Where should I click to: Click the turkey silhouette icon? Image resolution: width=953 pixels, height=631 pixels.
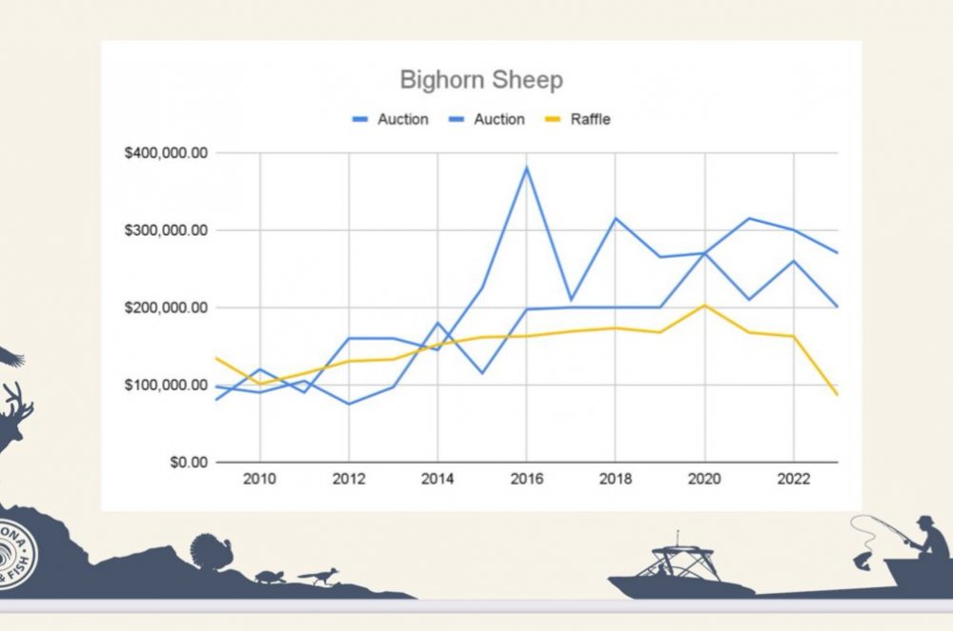(x=211, y=551)
